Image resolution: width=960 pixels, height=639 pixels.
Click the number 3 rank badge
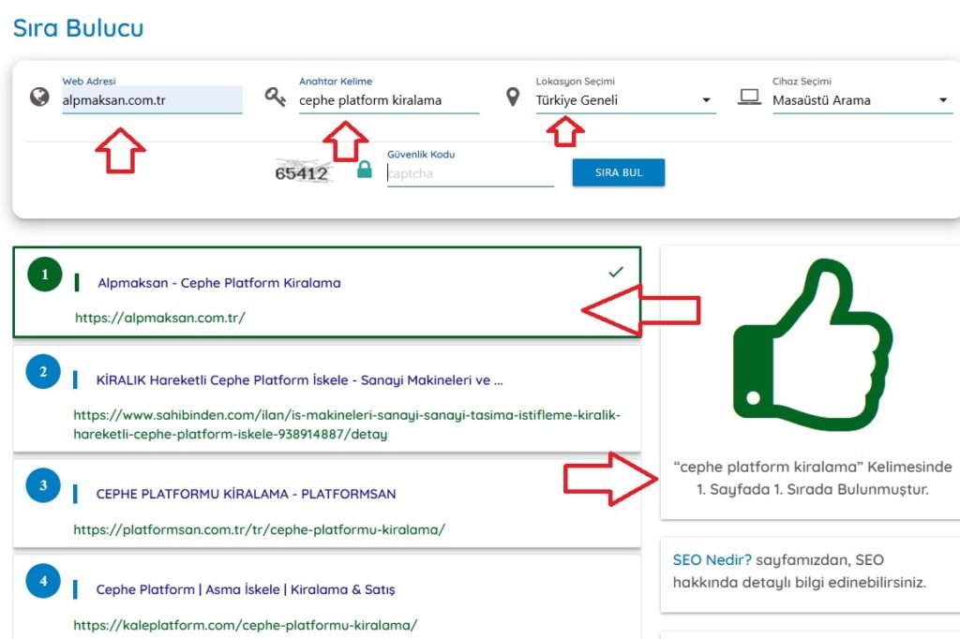click(43, 485)
